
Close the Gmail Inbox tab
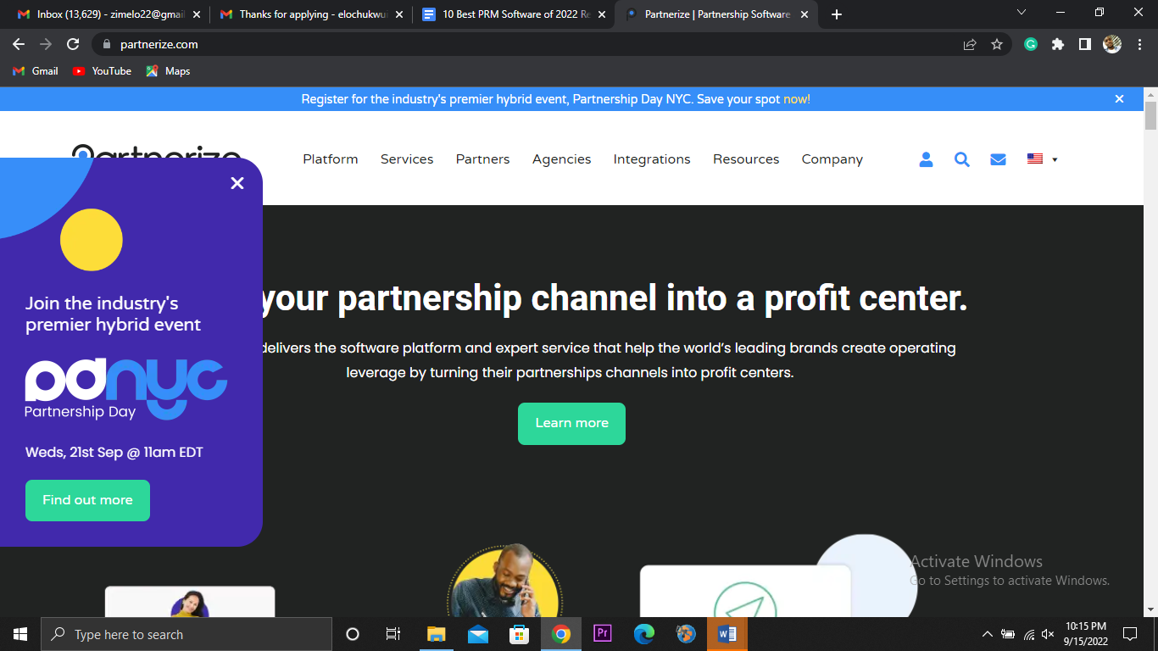[x=197, y=14]
